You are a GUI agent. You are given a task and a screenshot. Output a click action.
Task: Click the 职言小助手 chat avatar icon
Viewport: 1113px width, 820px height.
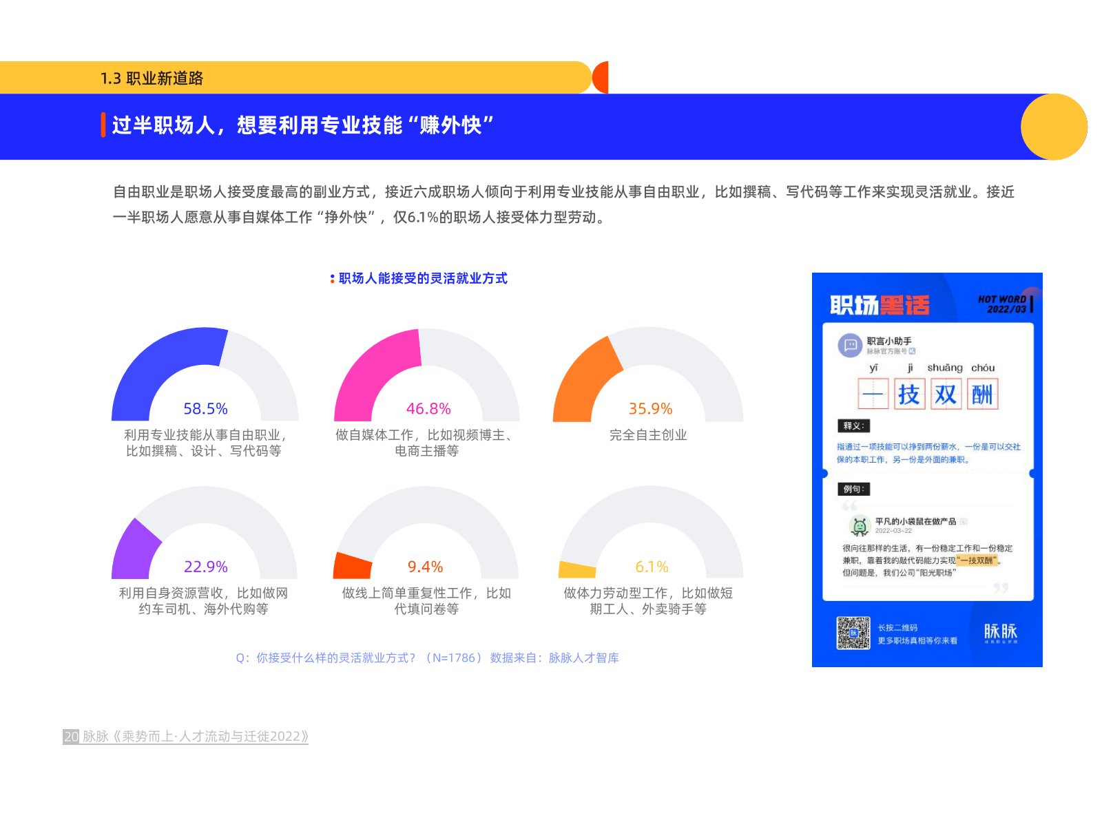tap(850, 345)
